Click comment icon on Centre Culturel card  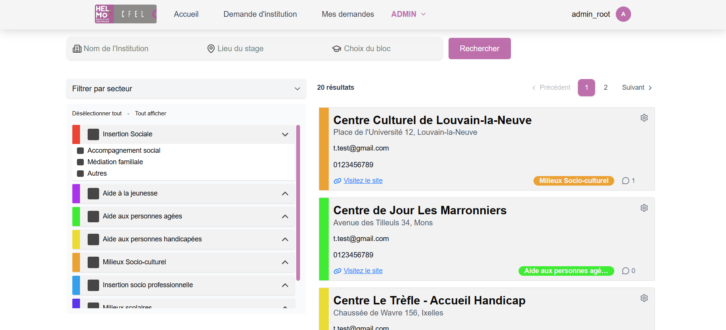[x=626, y=181]
